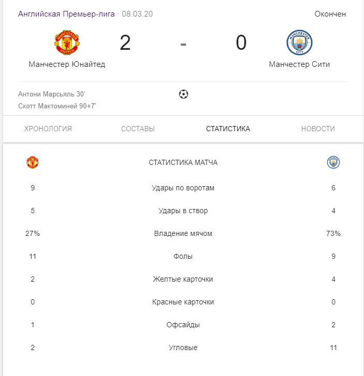Click small Manchester City logo in statistics

coord(333,162)
